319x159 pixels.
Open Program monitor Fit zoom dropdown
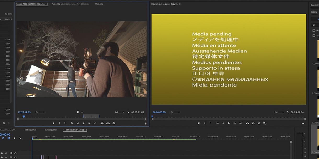tap(175, 112)
